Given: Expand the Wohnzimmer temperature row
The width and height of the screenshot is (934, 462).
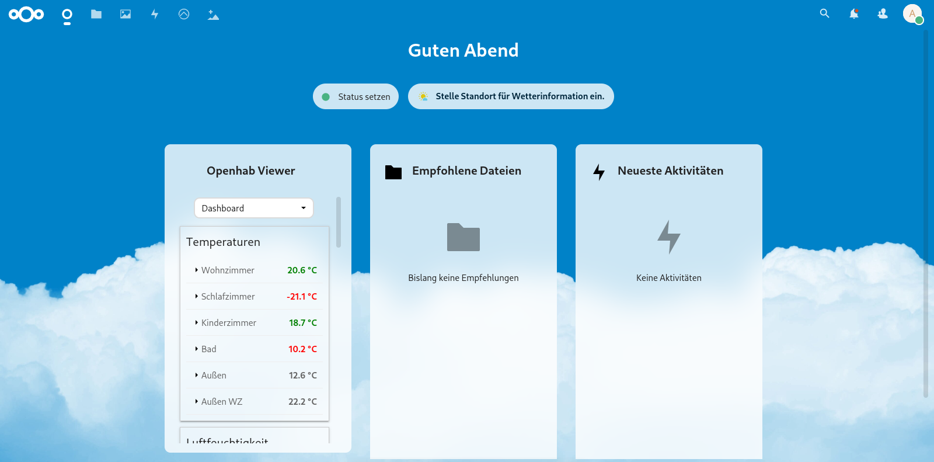Looking at the screenshot, I should coord(255,270).
